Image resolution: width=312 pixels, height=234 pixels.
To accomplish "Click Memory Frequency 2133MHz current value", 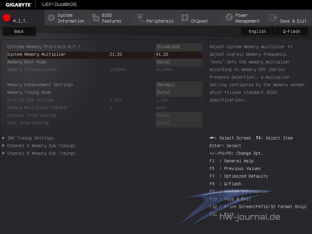I will 118,70.
